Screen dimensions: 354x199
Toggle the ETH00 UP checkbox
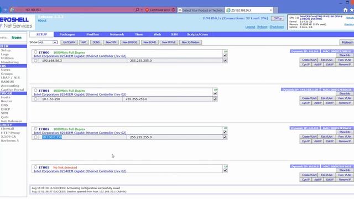[225, 55]
